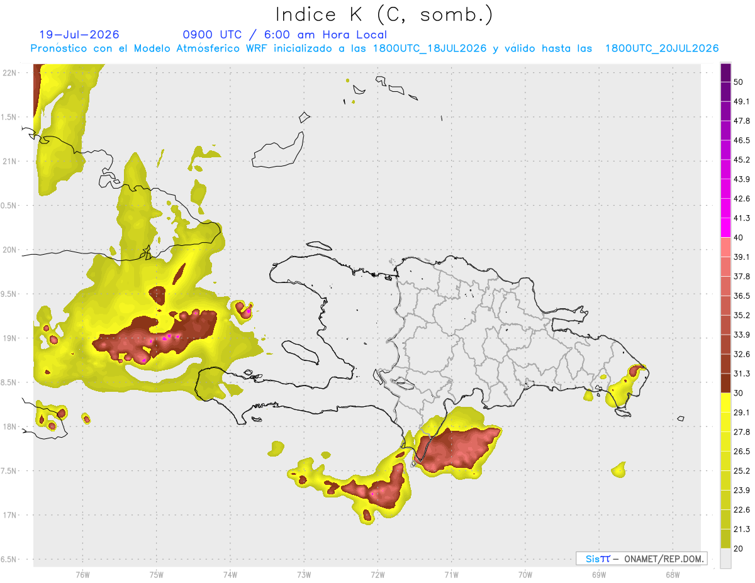Pick the bright yellow scale segment between 29.1 and 30

(x=726, y=403)
